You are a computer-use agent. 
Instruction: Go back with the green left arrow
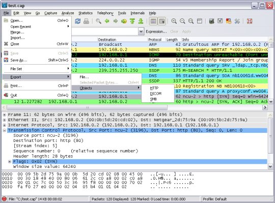click(107, 21)
